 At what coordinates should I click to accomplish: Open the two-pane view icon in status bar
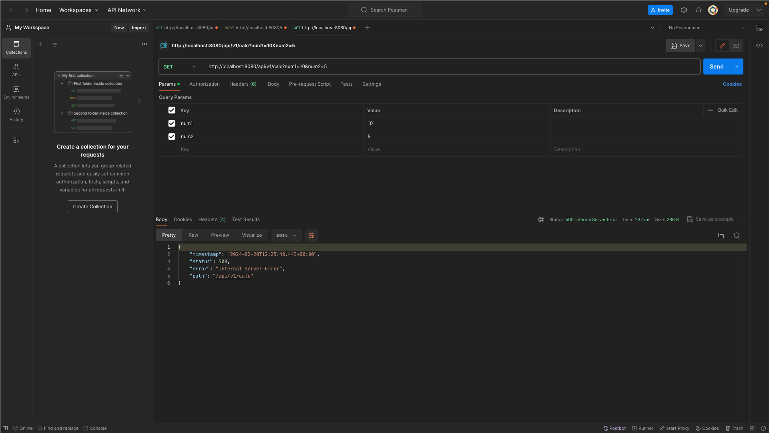tap(752, 428)
